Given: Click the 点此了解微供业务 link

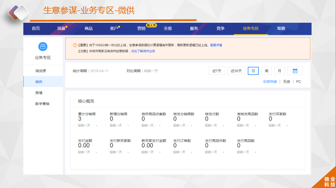Looking at the screenshot, I should coord(143,51).
